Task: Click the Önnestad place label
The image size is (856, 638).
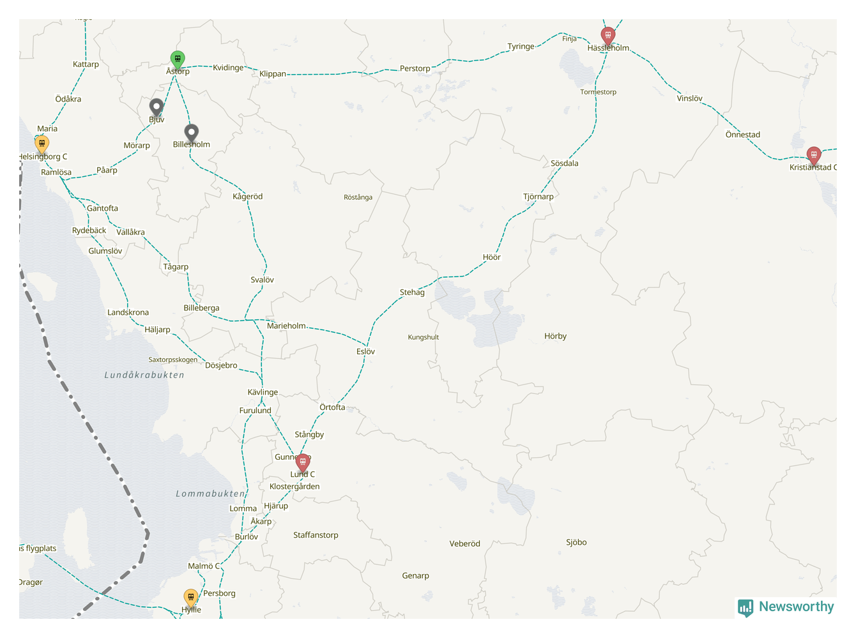Action: pyautogui.click(x=743, y=135)
